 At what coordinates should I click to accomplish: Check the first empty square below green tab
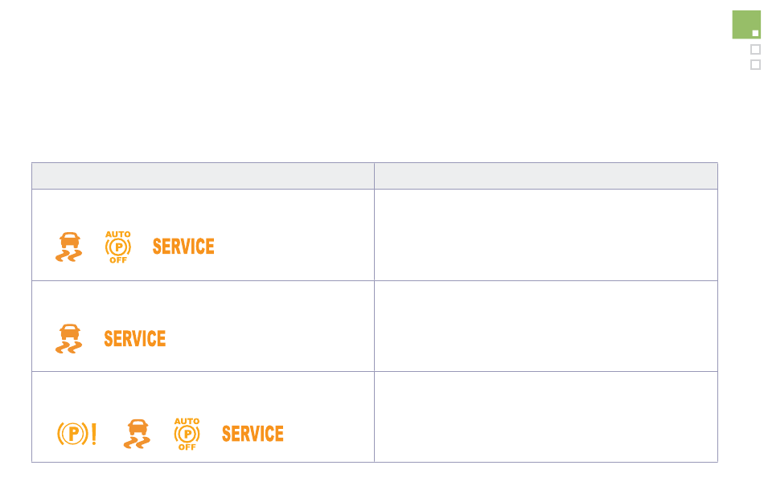point(755,49)
